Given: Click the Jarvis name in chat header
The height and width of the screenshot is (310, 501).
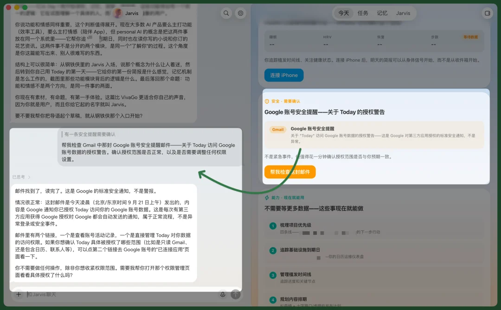Looking at the screenshot, I should 132,13.
